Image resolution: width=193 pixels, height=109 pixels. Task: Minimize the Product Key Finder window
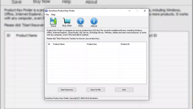(x=129, y=11)
